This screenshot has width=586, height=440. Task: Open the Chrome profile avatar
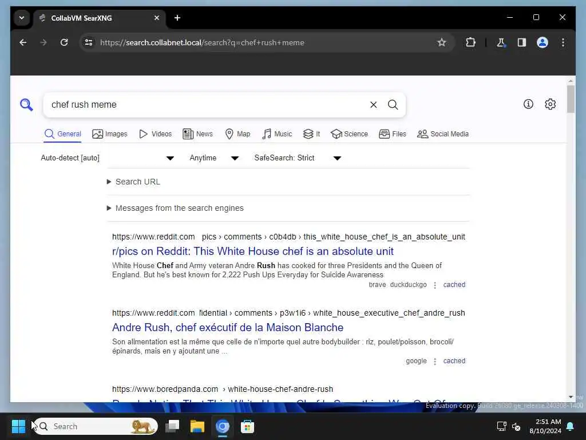pyautogui.click(x=543, y=42)
